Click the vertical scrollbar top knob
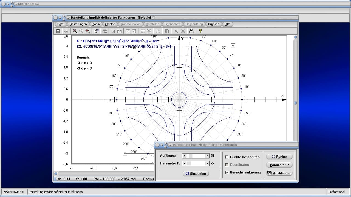The width and height of the screenshot is (351, 197). 295,37
